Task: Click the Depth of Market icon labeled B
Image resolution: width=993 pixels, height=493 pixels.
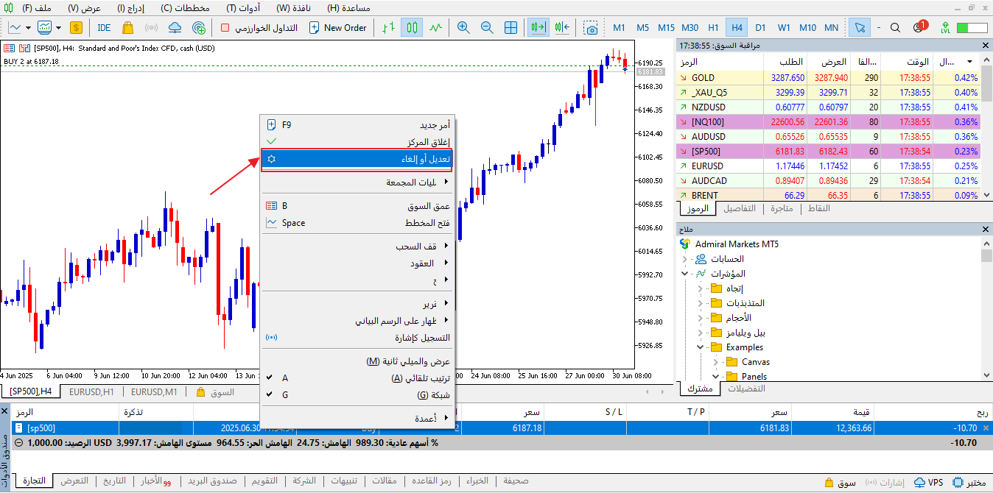Action: pos(271,206)
